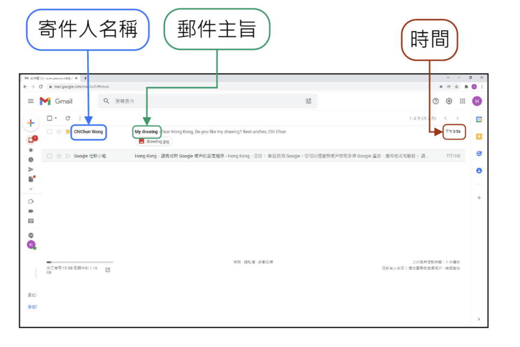
Task: Open browser extensions puzzle icon
Action: [x=467, y=87]
